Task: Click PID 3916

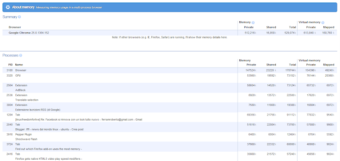Action: (10, 135)
